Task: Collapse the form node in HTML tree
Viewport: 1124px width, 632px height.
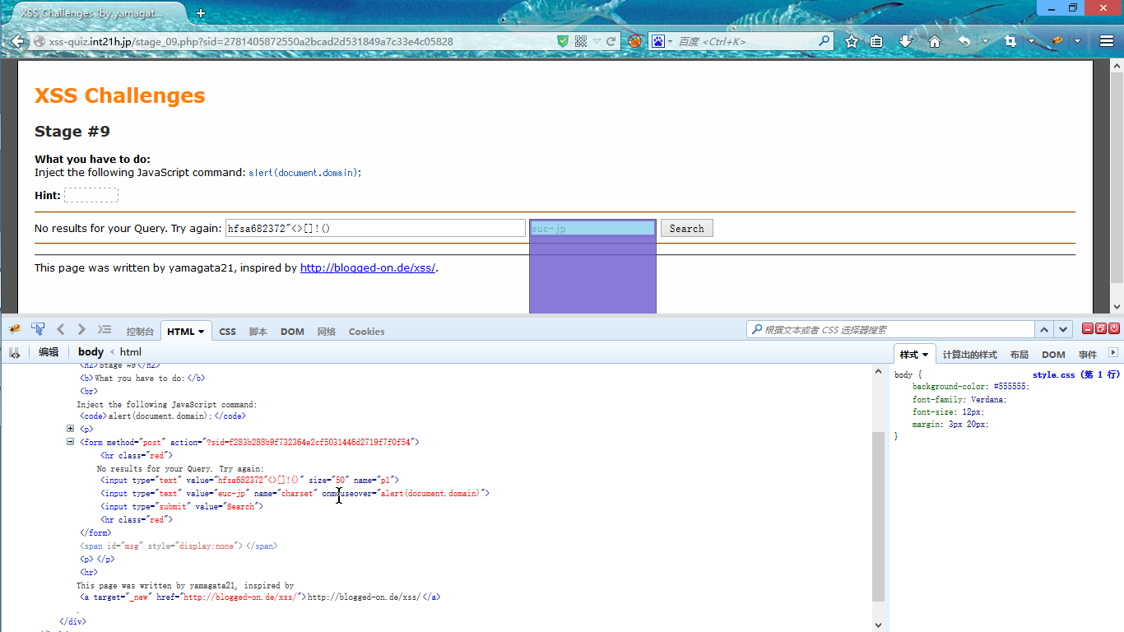Action: click(70, 442)
